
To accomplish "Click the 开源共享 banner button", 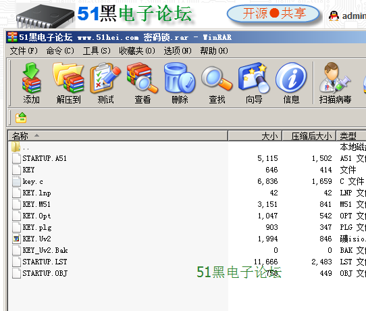I will click(273, 14).
